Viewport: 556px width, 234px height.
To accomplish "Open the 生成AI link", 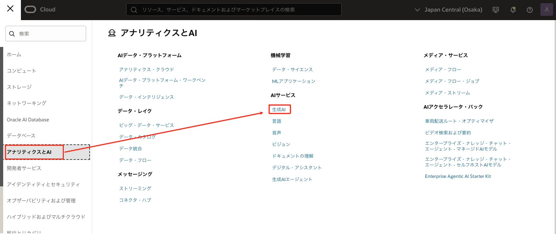I will pos(279,109).
